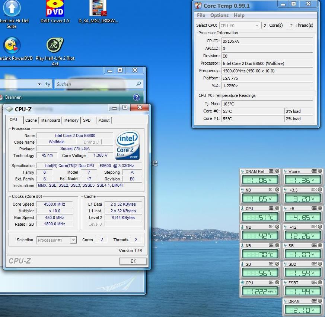Viewport: 325px width, 317px height.
Task: Click the CPU fan 1222 RPM readout
Action: click(x=260, y=292)
